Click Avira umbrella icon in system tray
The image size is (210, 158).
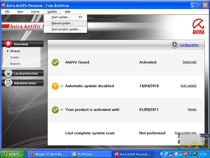(186, 154)
